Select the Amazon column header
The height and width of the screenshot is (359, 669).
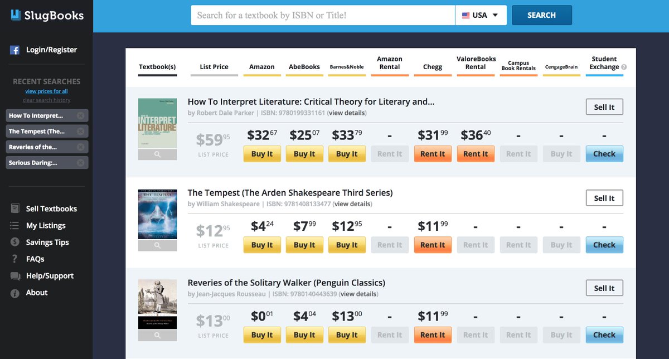point(261,67)
